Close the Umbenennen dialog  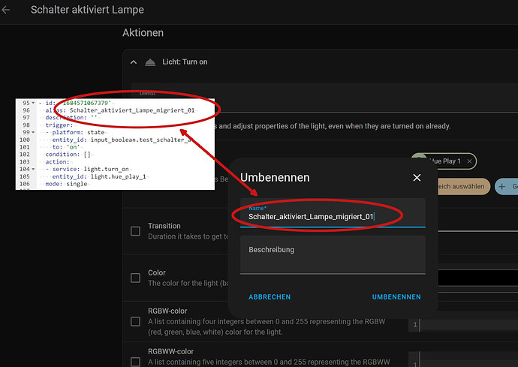(x=417, y=178)
